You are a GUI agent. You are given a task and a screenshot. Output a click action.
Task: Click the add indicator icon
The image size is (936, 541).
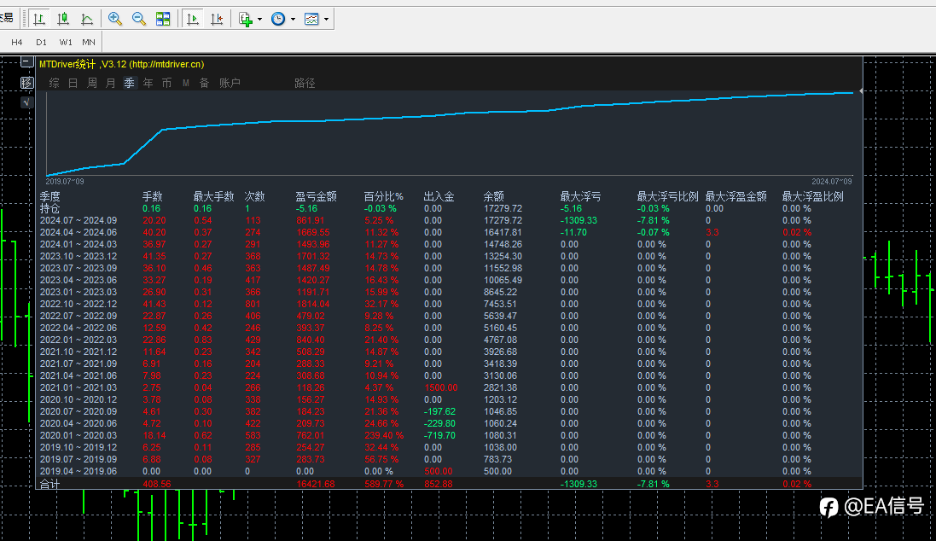click(246, 19)
